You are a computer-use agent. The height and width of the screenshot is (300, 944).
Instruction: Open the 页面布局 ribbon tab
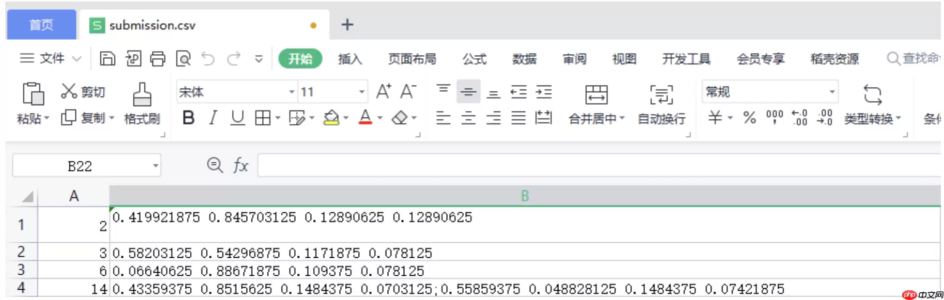click(x=412, y=59)
